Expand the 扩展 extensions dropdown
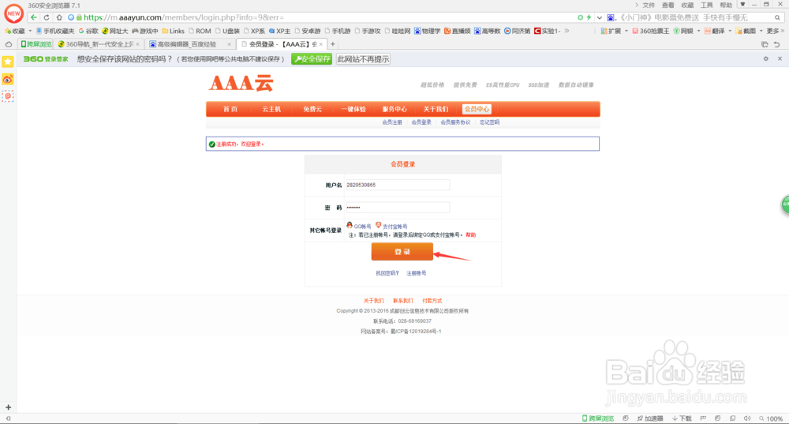 [x=626, y=32]
